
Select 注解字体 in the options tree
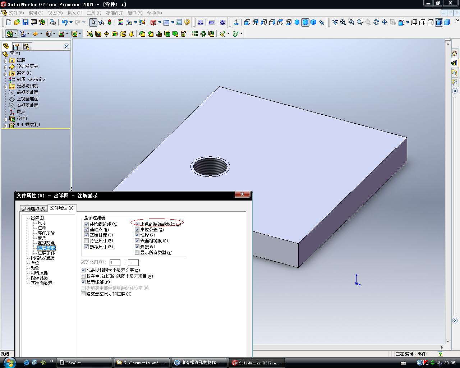(46, 253)
